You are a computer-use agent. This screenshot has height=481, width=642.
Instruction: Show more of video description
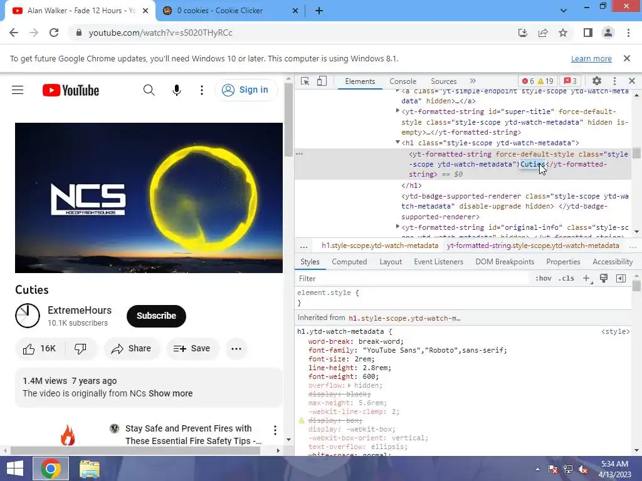point(171,393)
